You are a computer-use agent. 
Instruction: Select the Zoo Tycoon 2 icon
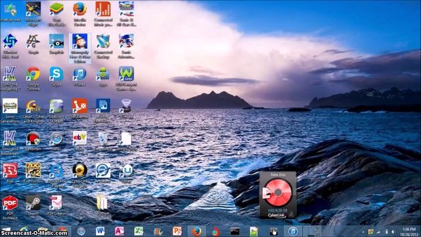point(34,173)
